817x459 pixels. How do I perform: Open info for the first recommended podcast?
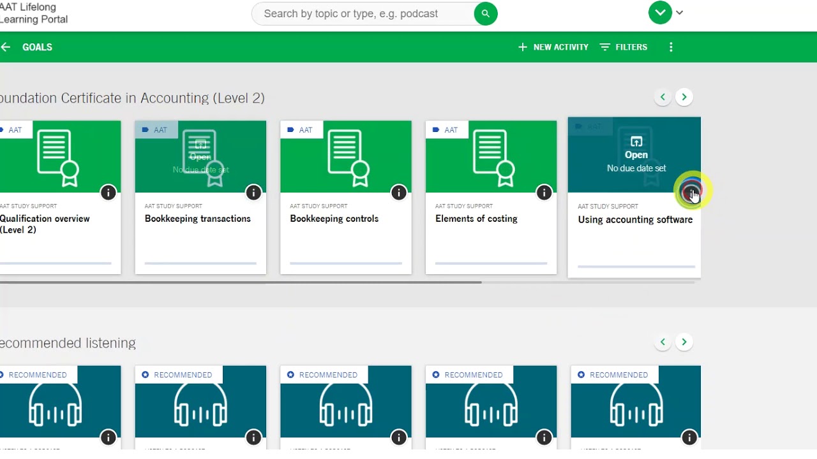point(108,437)
